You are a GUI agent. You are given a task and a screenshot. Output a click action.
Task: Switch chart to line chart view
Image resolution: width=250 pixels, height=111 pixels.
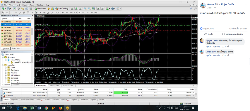pos(81,8)
